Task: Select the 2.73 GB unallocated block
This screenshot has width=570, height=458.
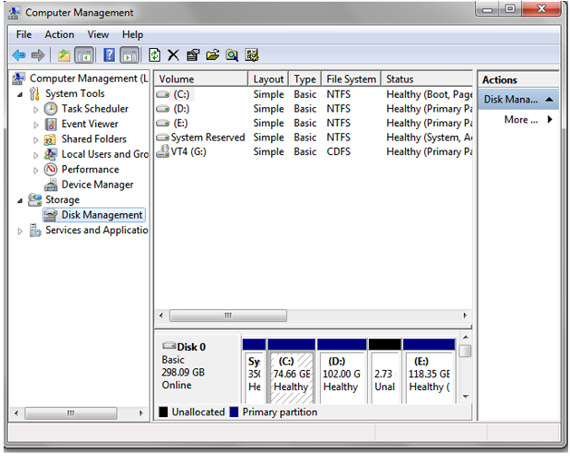Action: click(384, 371)
